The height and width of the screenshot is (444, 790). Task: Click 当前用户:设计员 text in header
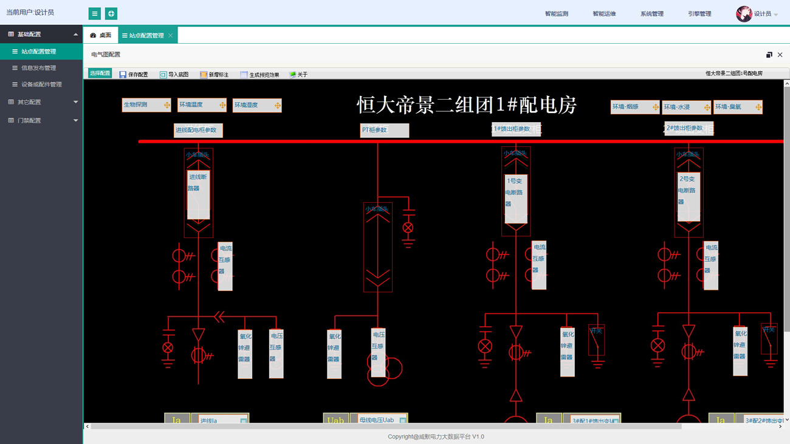[30, 13]
